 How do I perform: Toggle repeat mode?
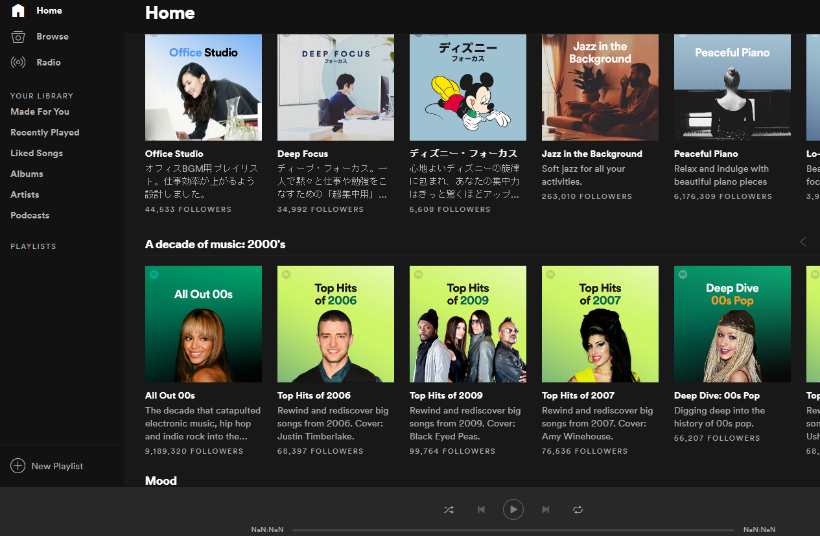(x=578, y=509)
